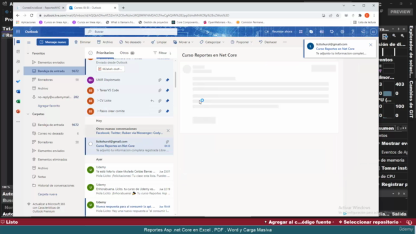Open the Word app icon in left rail
This screenshot has width=416, height=234.
pyautogui.click(x=18, y=92)
